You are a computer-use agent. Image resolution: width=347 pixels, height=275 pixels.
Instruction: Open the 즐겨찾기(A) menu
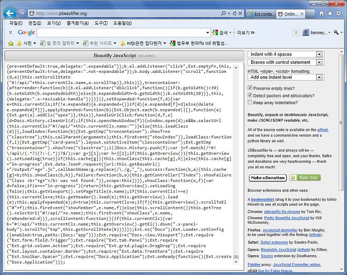pyautogui.click(x=78, y=23)
